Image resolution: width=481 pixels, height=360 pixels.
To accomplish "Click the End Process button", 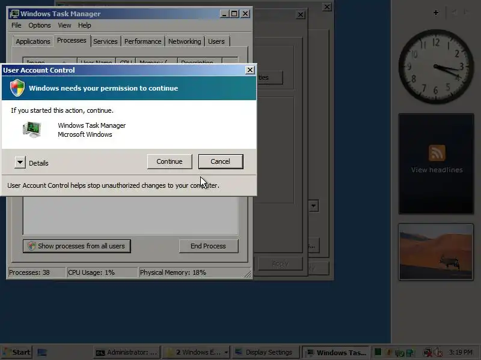I will [208, 246].
